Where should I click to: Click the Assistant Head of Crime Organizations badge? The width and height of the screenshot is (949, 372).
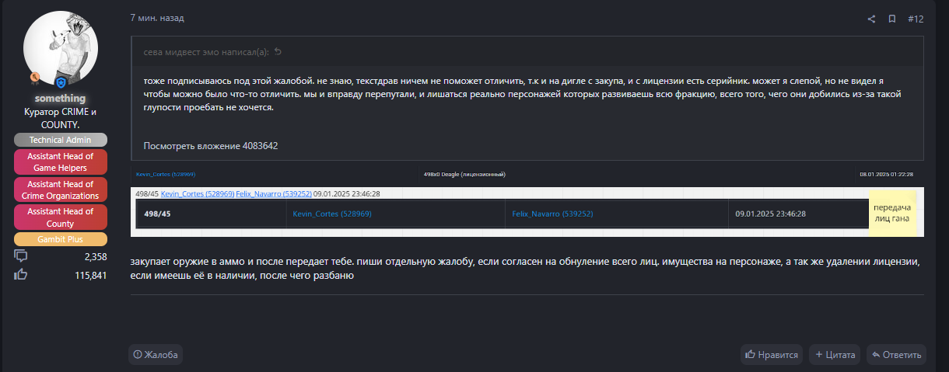(60, 189)
